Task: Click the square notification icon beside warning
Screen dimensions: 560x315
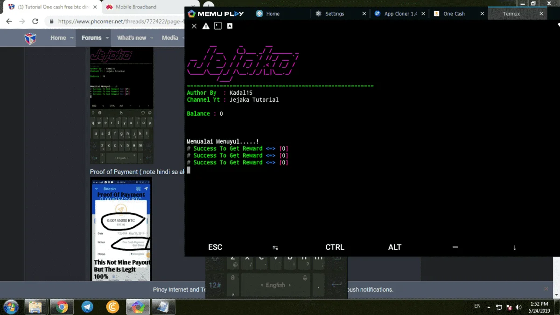Action: coord(217,26)
